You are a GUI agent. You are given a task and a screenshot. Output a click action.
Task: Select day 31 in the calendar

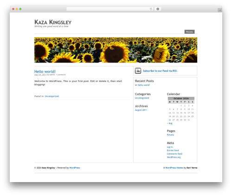coord(189,120)
